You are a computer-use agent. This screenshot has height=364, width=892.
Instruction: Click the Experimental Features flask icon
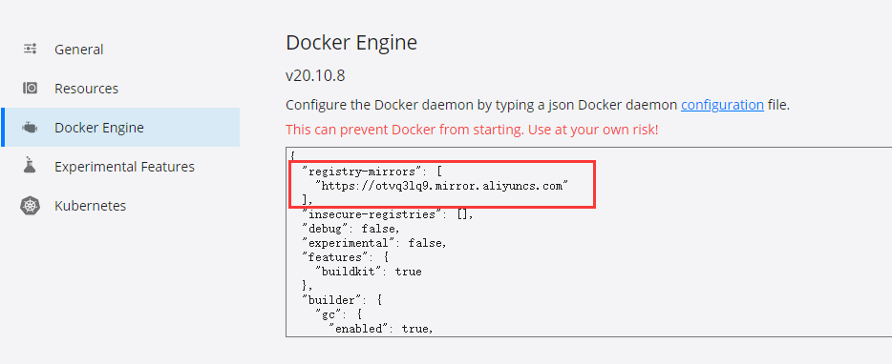coord(31,166)
